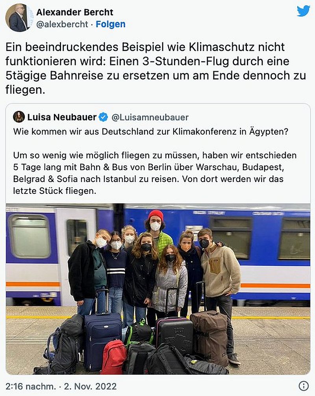Open the quoted tweet text about Klimakonferenz
This screenshot has height=396, width=315.
click(151, 132)
